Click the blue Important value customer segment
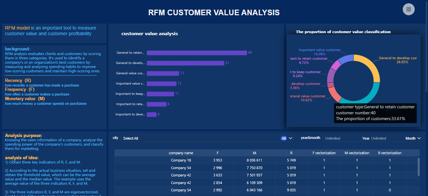428x196 pixels. coord(345,60)
